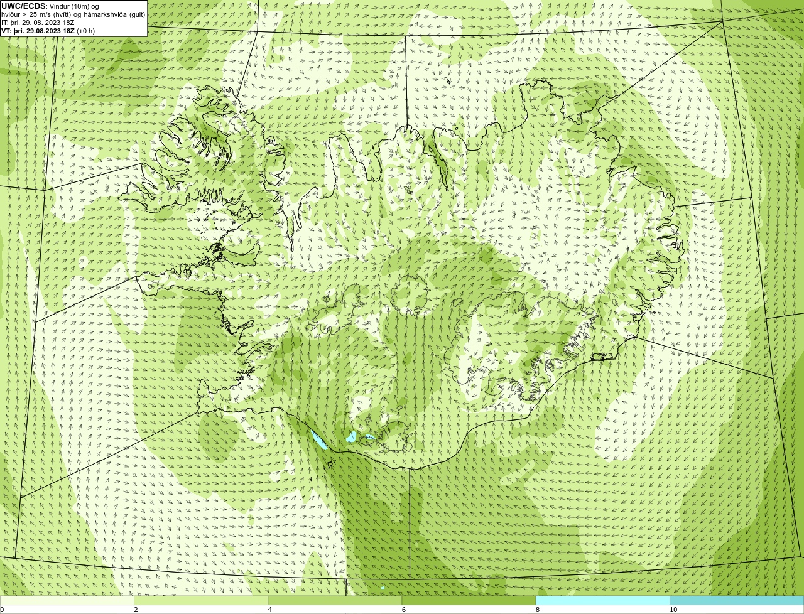
Task: Click the colorbar label '10'
Action: pos(673,610)
